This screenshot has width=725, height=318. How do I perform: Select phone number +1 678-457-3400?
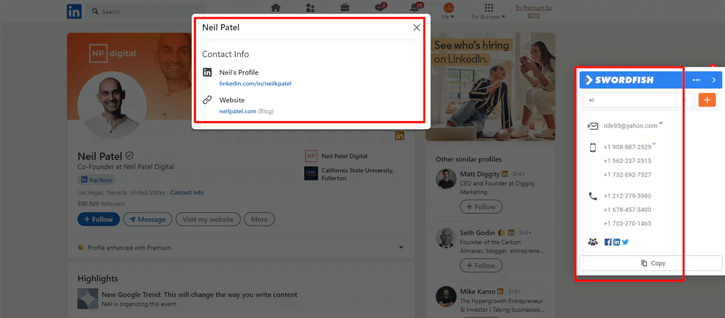[627, 210]
